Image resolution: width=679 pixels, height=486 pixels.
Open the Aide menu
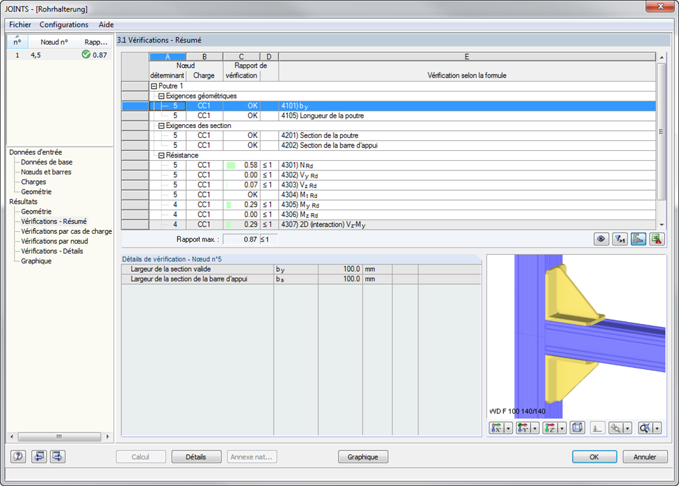106,25
